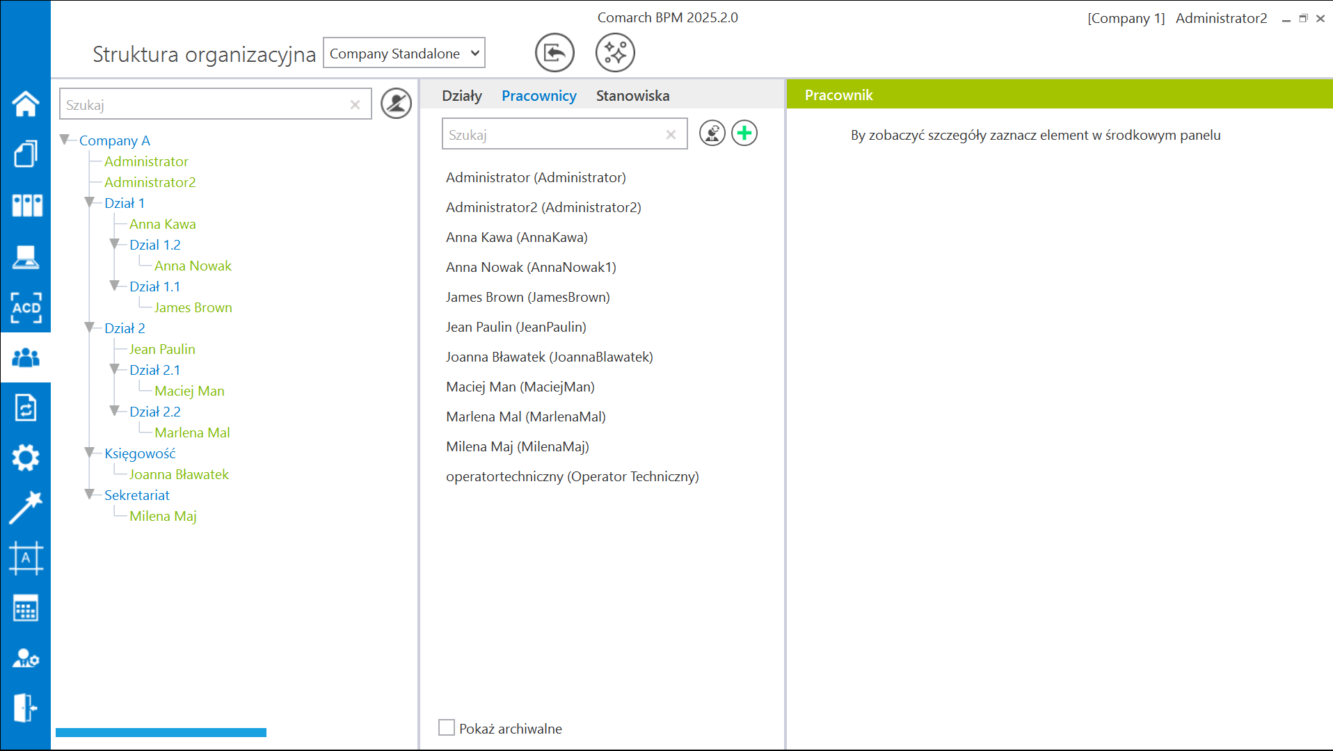The image size is (1333, 751).
Task: Open the document refresh workflow icon
Action: click(26, 408)
